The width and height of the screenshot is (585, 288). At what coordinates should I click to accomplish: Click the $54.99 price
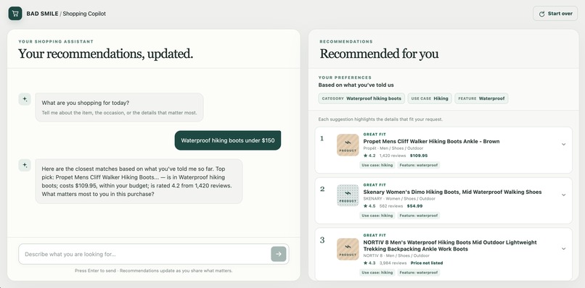pos(414,206)
